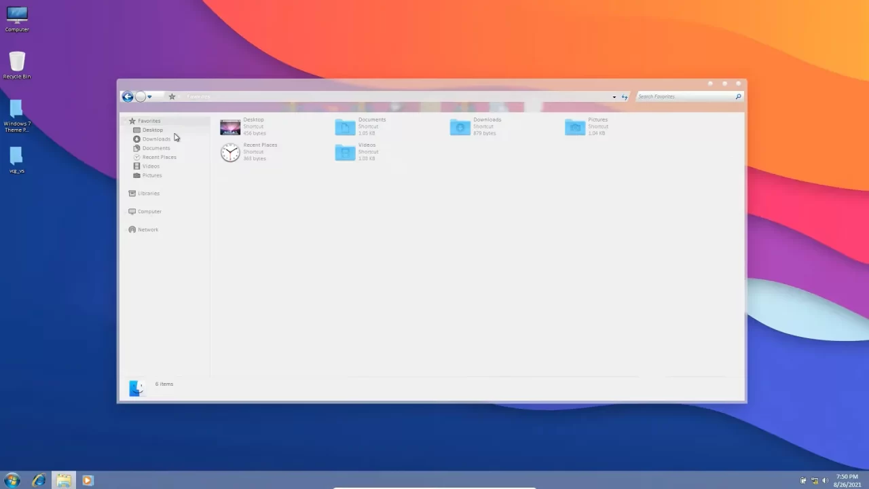Screen dimensions: 869x489
Task: Open the Windows Start menu orb
Action: [x=12, y=480]
